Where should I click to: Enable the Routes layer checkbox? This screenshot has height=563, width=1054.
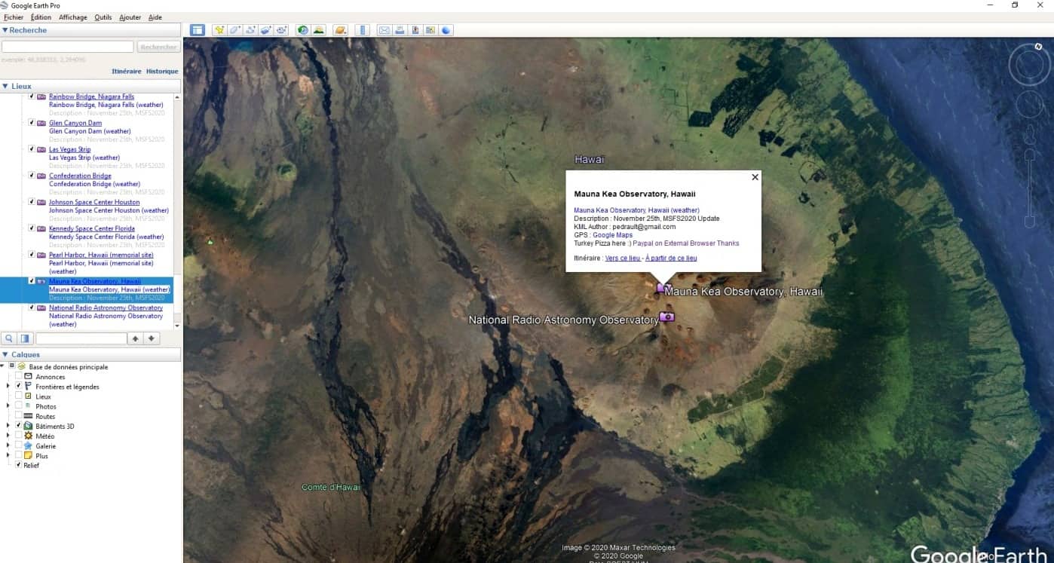19,416
